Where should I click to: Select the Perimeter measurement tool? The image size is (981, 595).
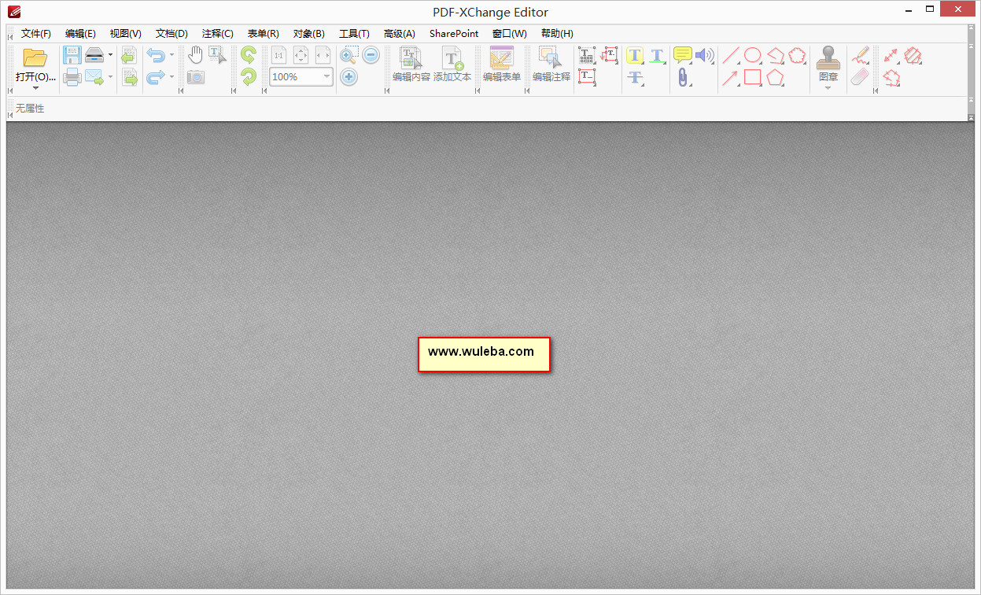click(x=891, y=77)
